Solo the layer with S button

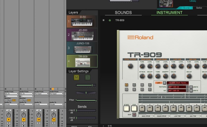click(88, 78)
